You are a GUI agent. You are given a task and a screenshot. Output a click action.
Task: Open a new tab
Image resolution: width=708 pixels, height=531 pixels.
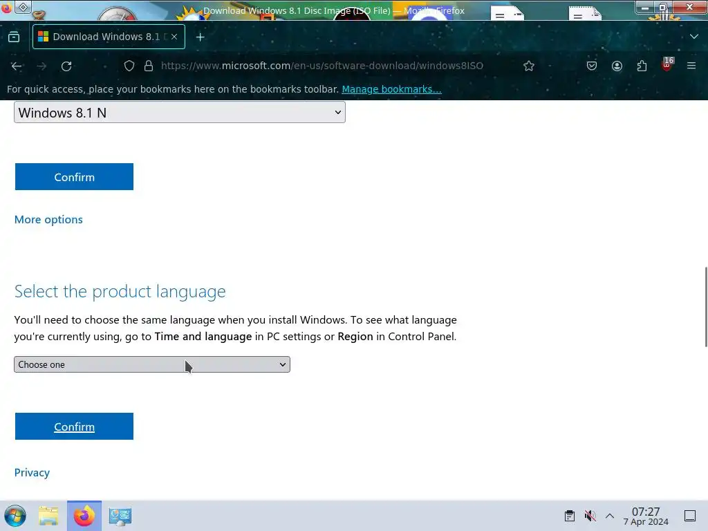point(200,37)
